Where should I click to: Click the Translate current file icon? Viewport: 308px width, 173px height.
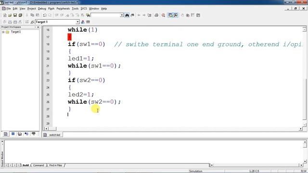4,22
